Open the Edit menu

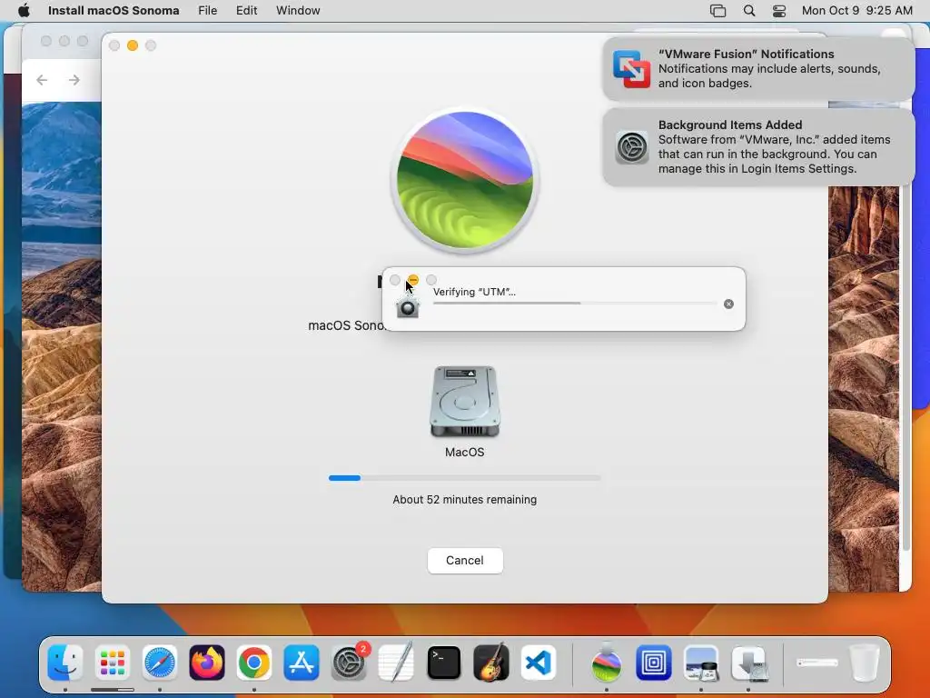(x=247, y=11)
